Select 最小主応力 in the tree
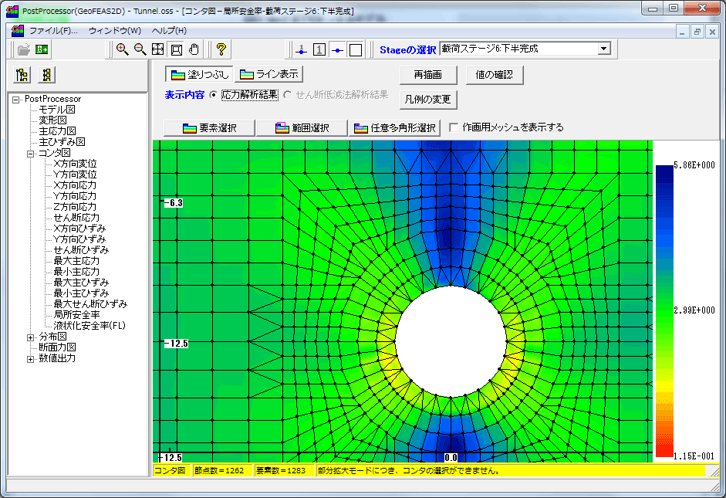 point(76,272)
